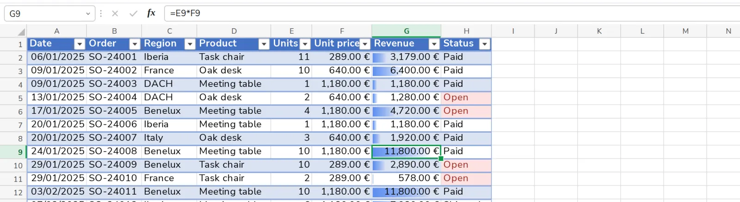The image size is (740, 202).
Task: Click the Open status for SO-24010
Action: 466,178
